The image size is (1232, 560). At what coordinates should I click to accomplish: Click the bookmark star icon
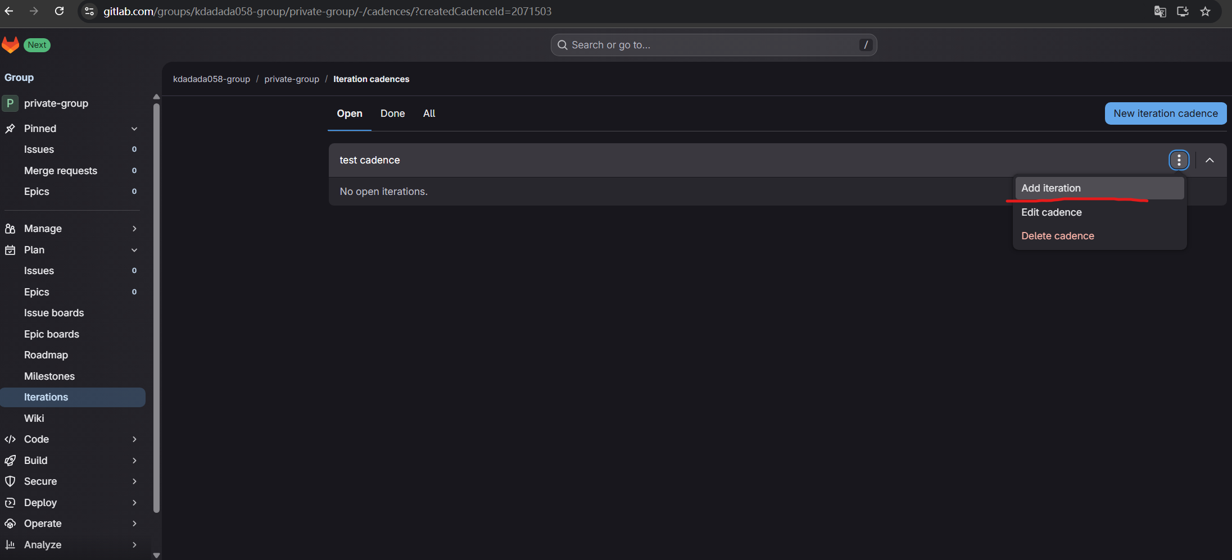[x=1205, y=11]
